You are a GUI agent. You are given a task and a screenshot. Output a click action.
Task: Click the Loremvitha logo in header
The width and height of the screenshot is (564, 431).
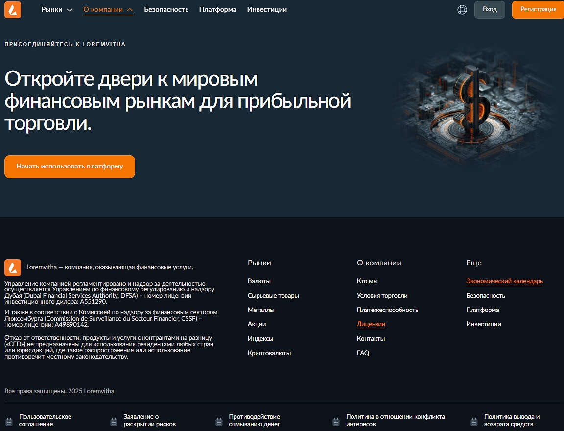click(x=13, y=10)
